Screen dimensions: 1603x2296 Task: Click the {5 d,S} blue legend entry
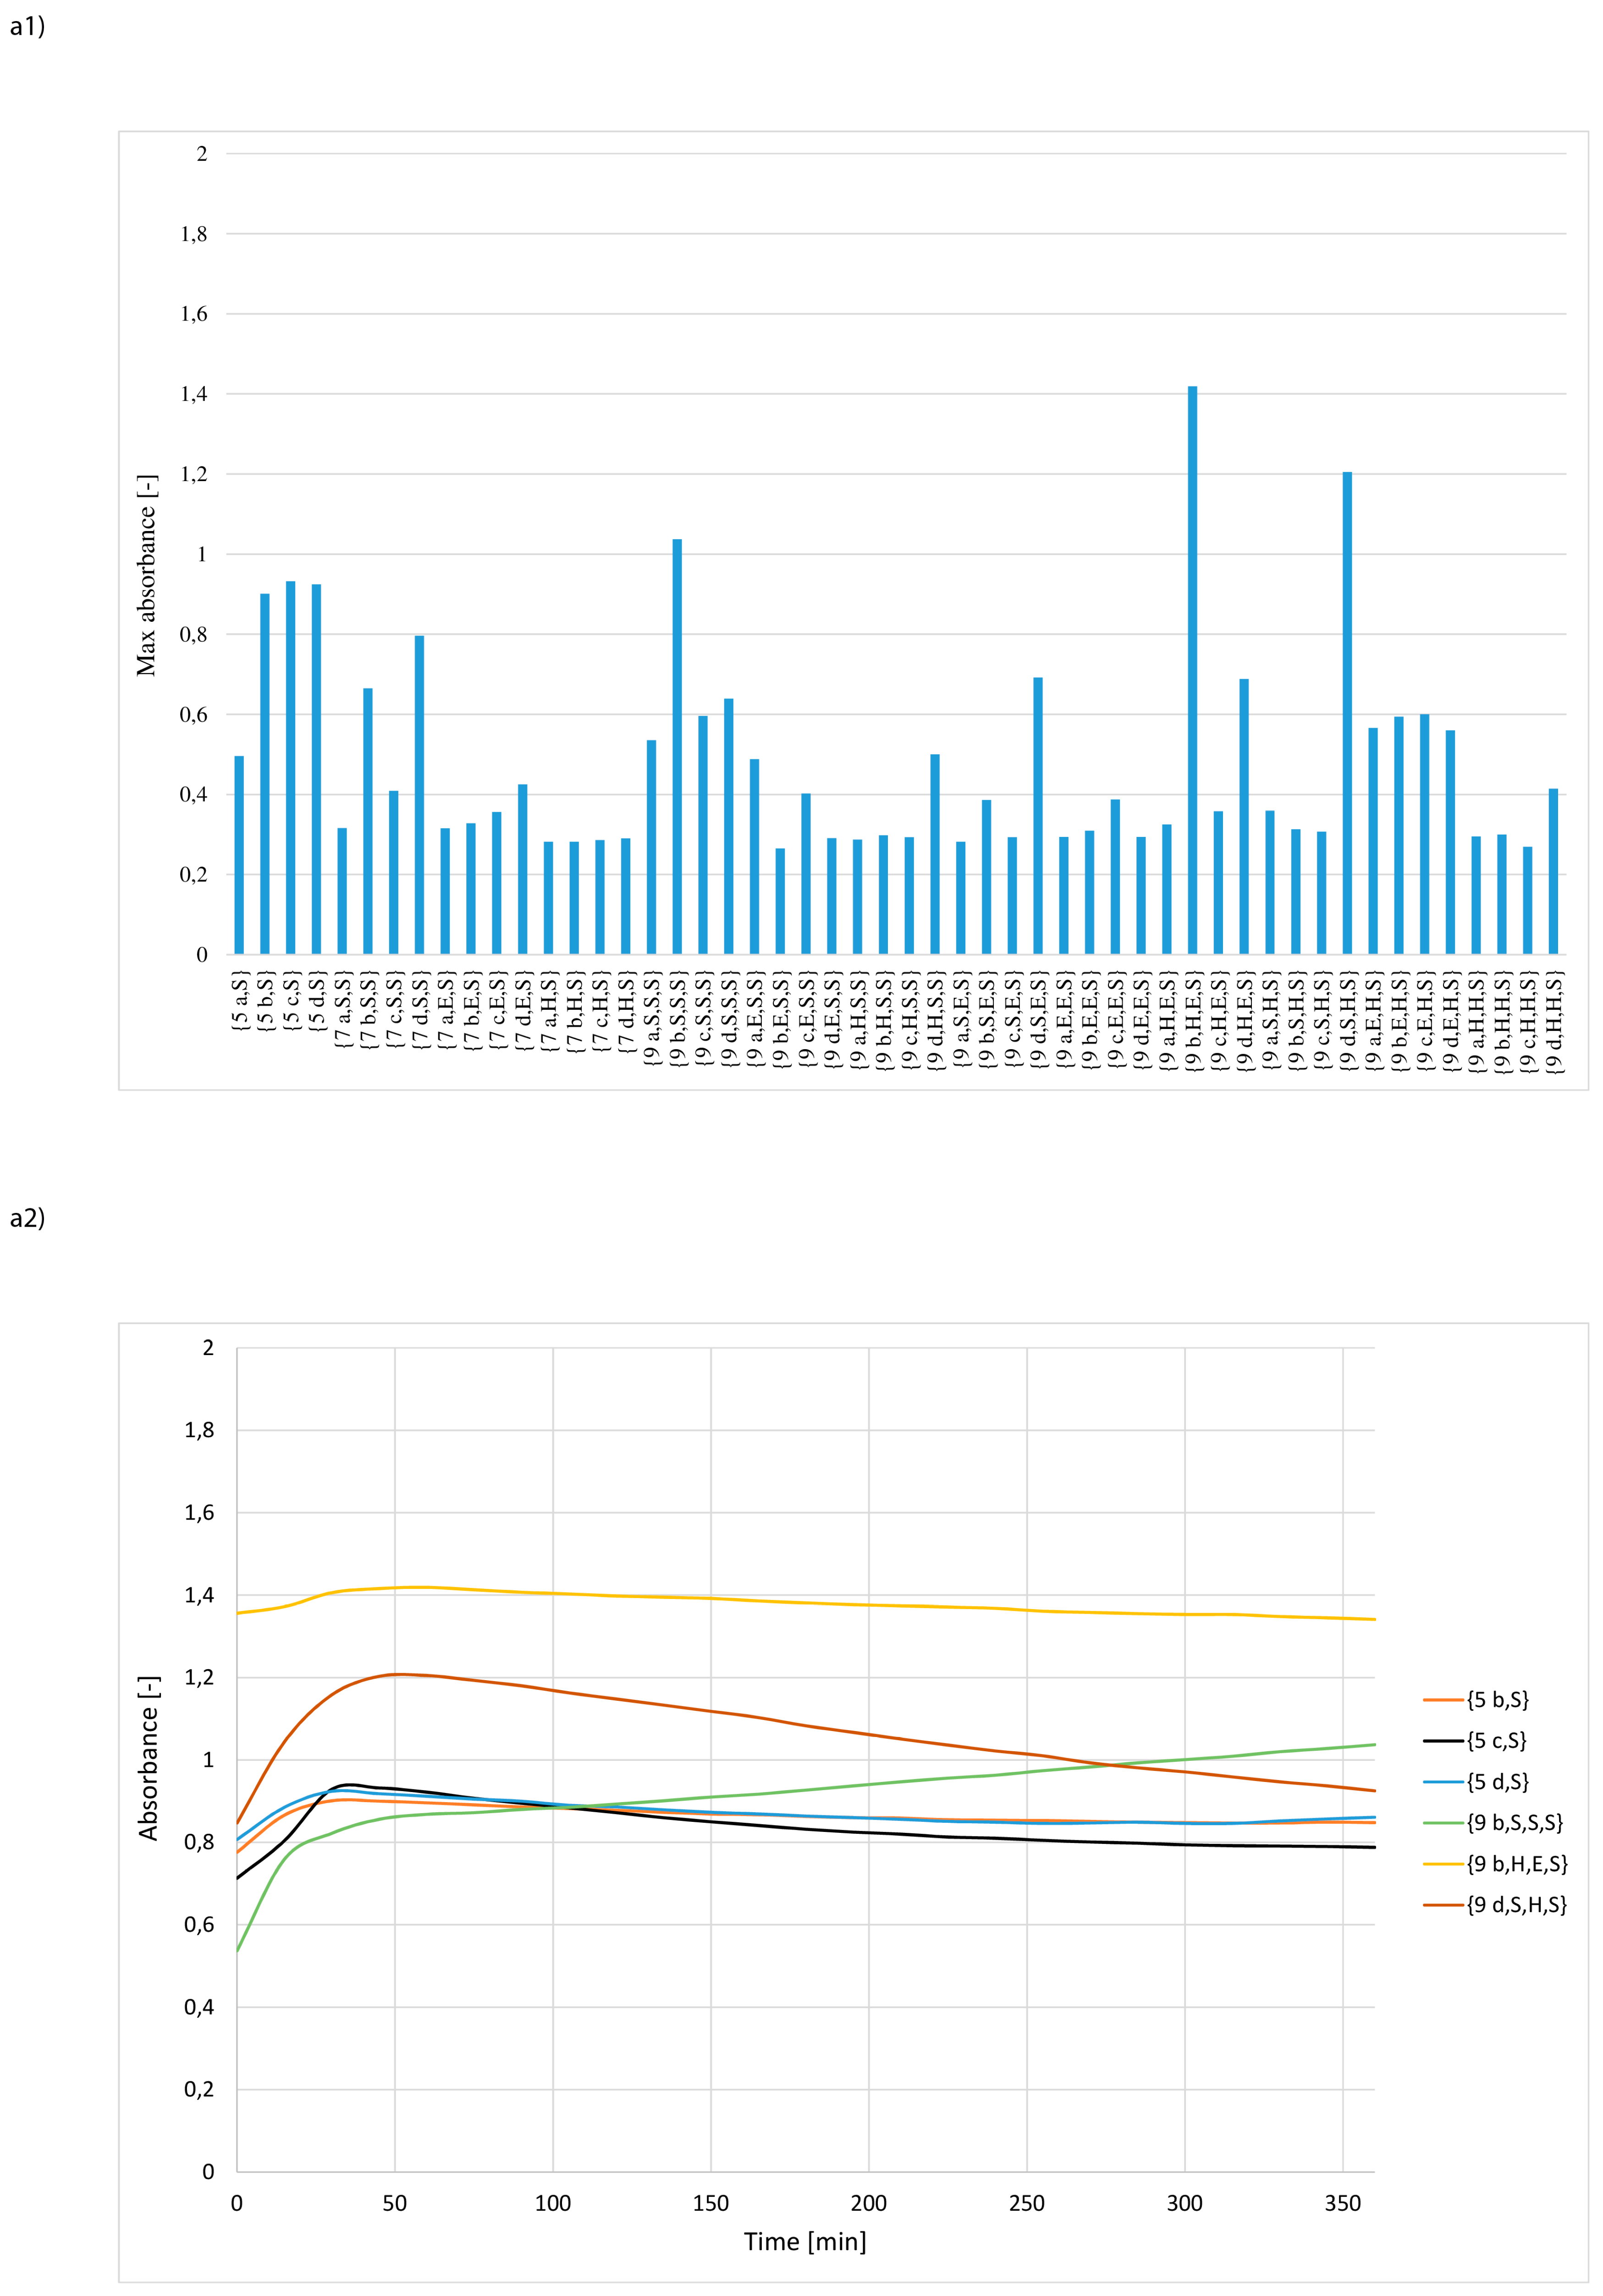[x=1497, y=1781]
